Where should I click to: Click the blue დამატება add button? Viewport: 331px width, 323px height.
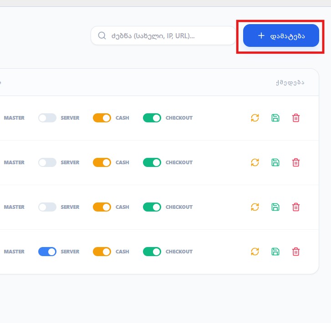[281, 35]
